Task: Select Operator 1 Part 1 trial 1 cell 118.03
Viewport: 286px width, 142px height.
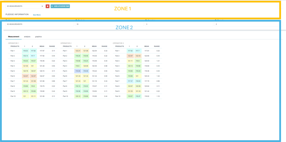Action: coord(25,51)
